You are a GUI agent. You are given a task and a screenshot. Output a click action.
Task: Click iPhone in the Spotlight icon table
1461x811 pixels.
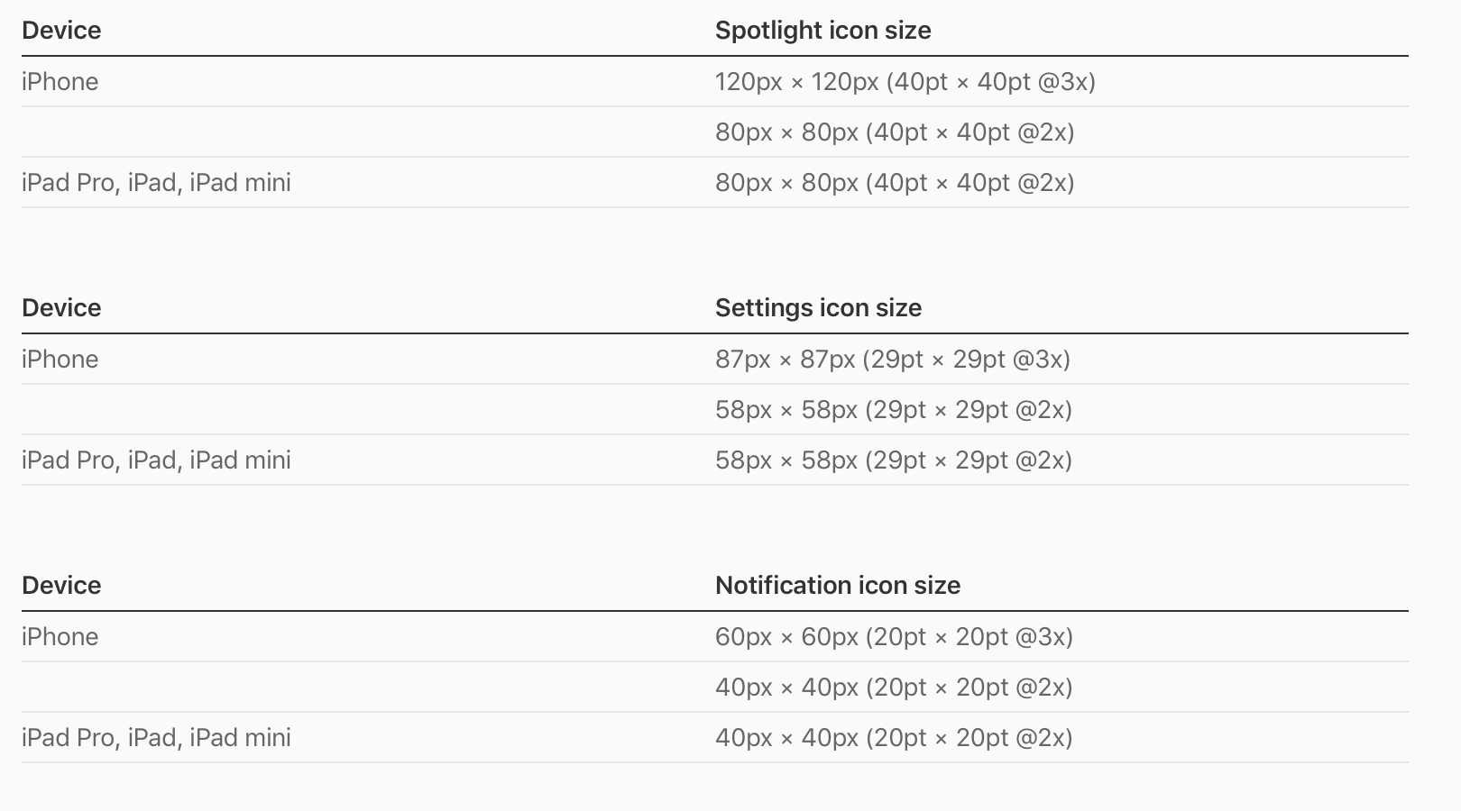[x=60, y=82]
